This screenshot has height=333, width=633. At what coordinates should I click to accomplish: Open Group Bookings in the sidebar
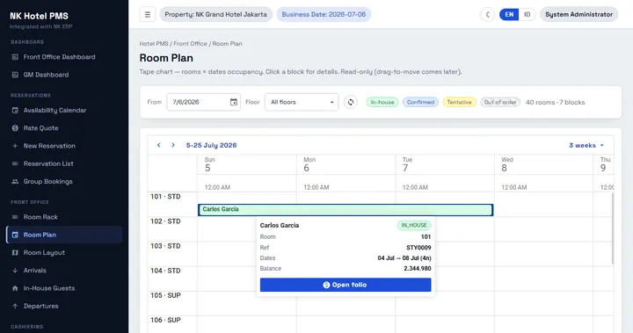64,181
